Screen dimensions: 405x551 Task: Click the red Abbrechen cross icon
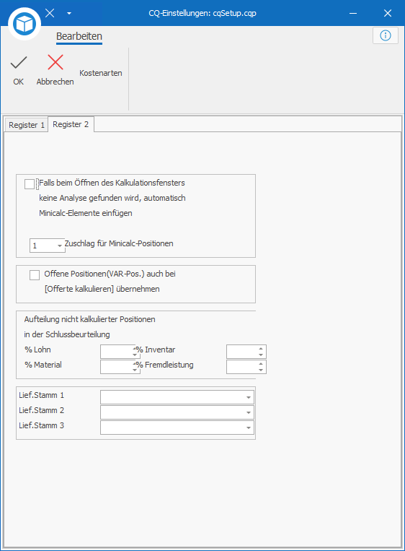(55, 63)
